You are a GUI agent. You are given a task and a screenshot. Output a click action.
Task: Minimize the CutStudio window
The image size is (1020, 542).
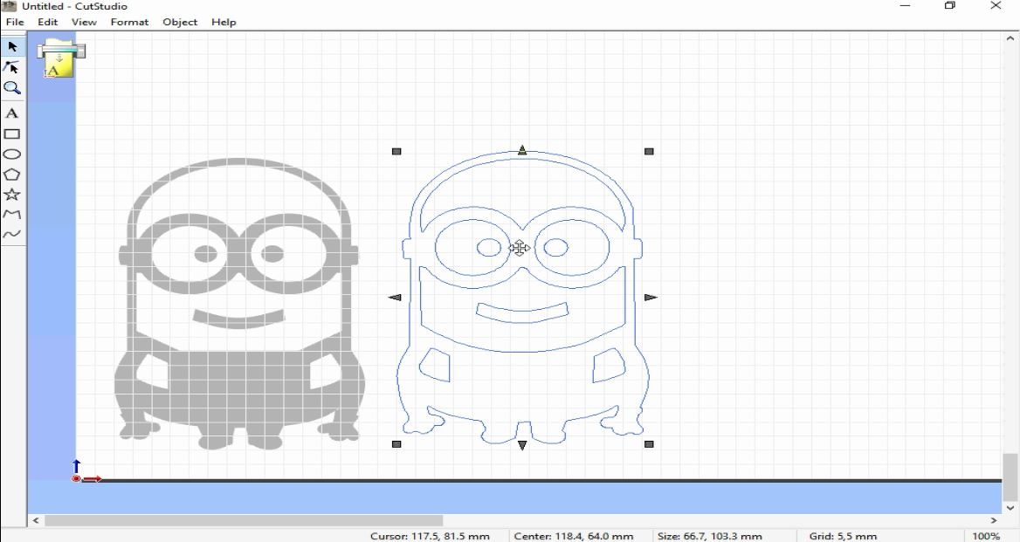tap(905, 6)
